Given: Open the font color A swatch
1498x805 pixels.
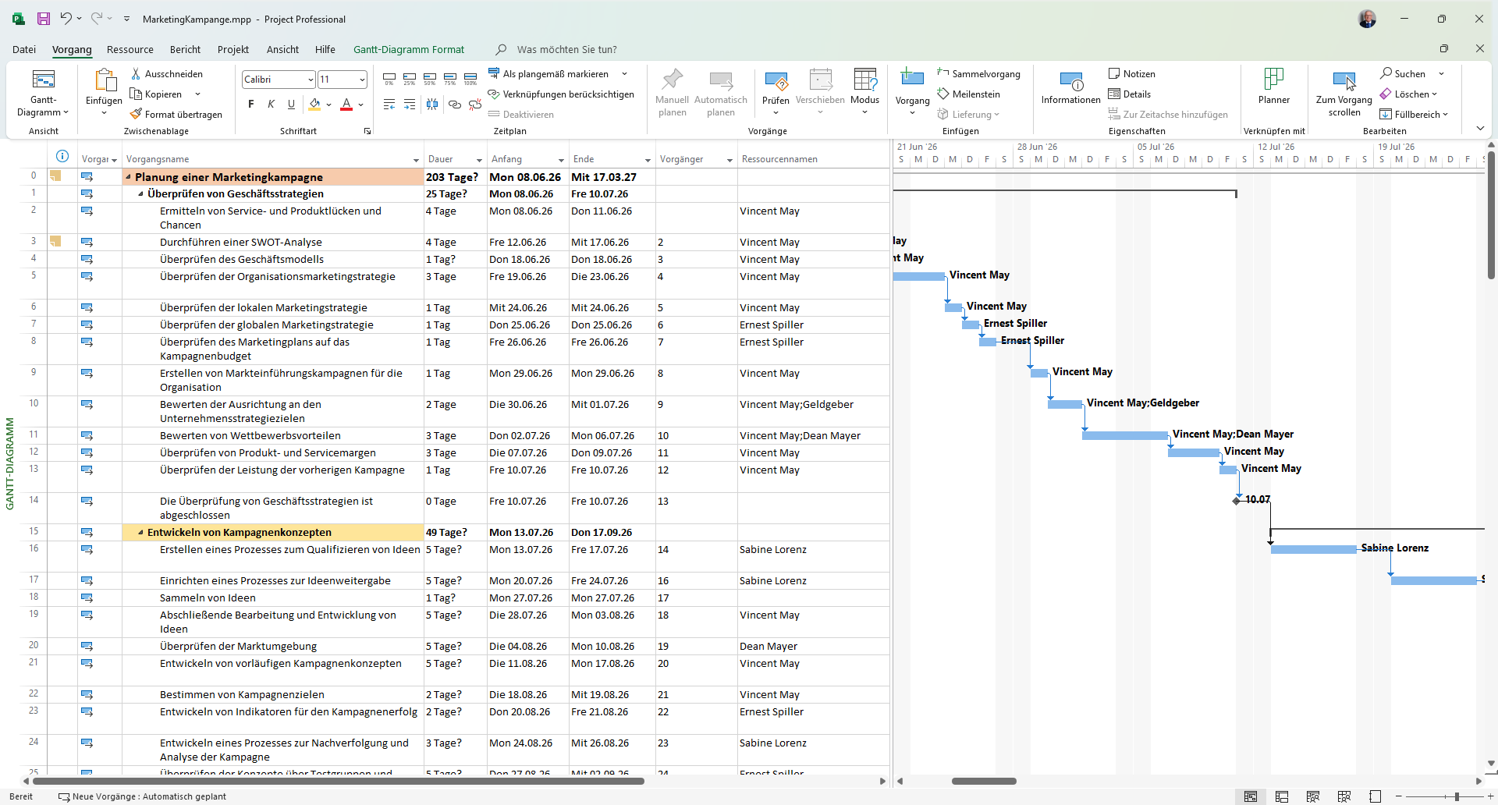Looking at the screenshot, I should click(x=346, y=104).
